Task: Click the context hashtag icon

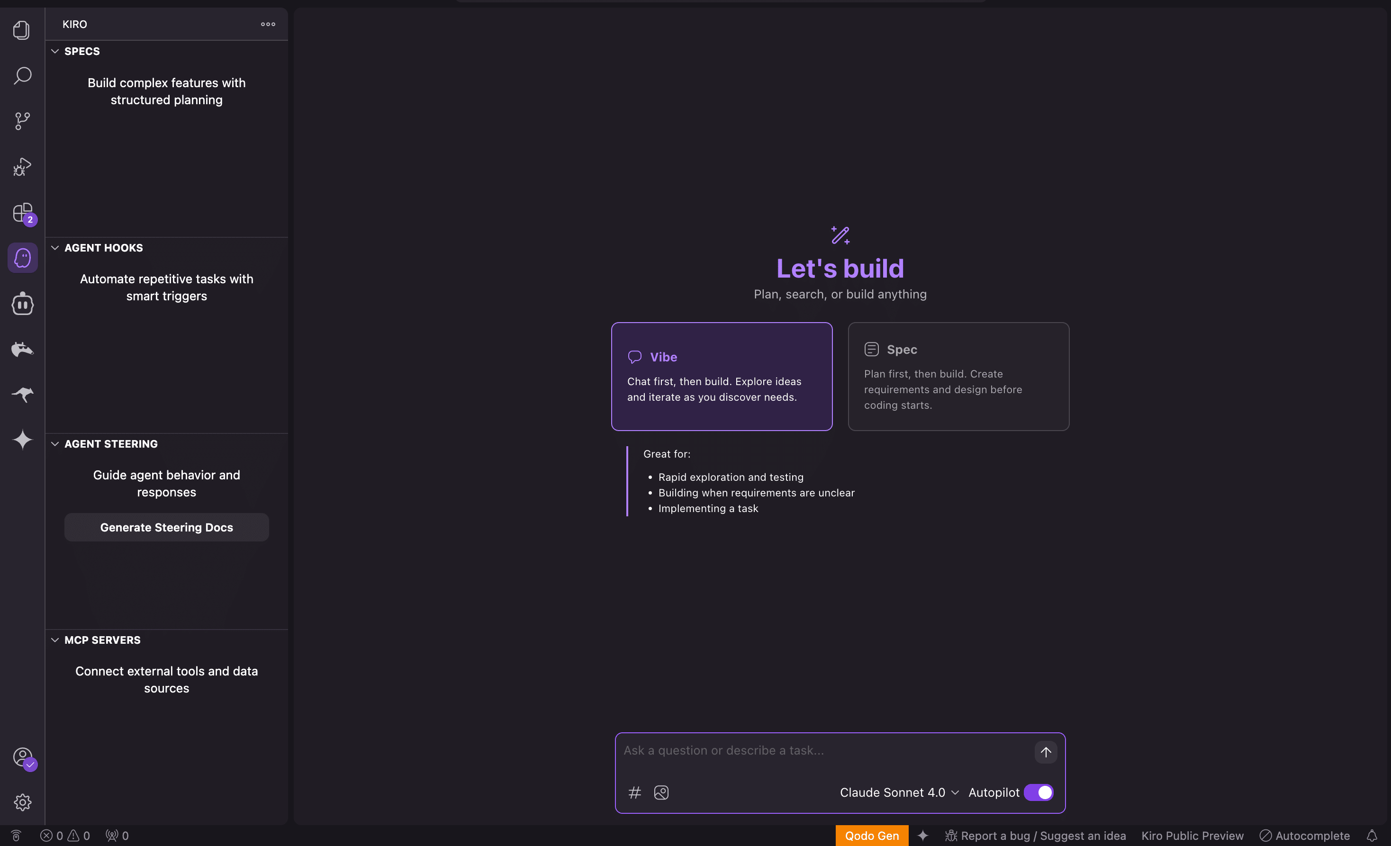Action: pyautogui.click(x=634, y=792)
